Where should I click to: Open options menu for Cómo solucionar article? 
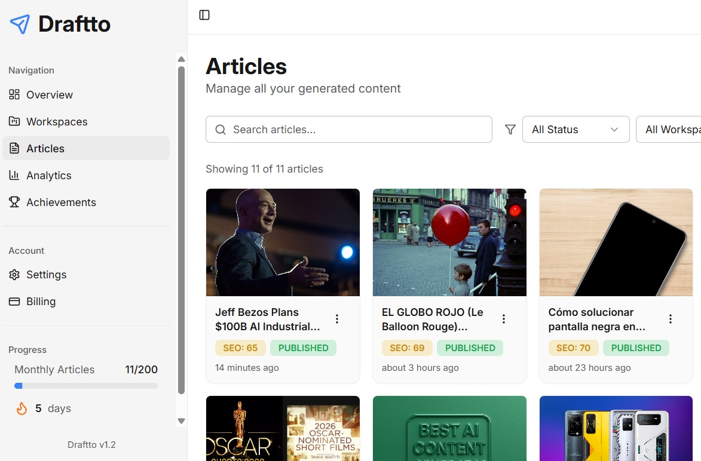pos(670,319)
